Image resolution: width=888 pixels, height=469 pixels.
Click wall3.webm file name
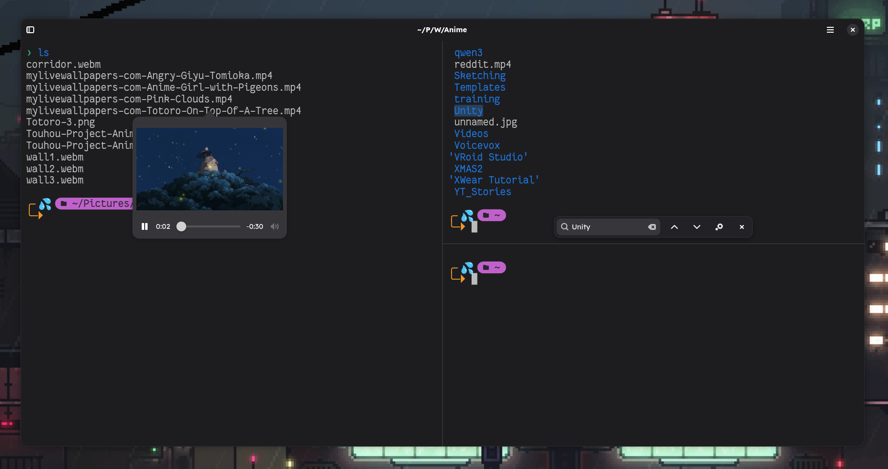[x=55, y=180]
